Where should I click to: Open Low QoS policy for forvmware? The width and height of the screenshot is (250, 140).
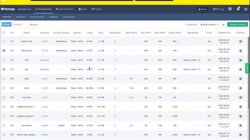(131, 125)
